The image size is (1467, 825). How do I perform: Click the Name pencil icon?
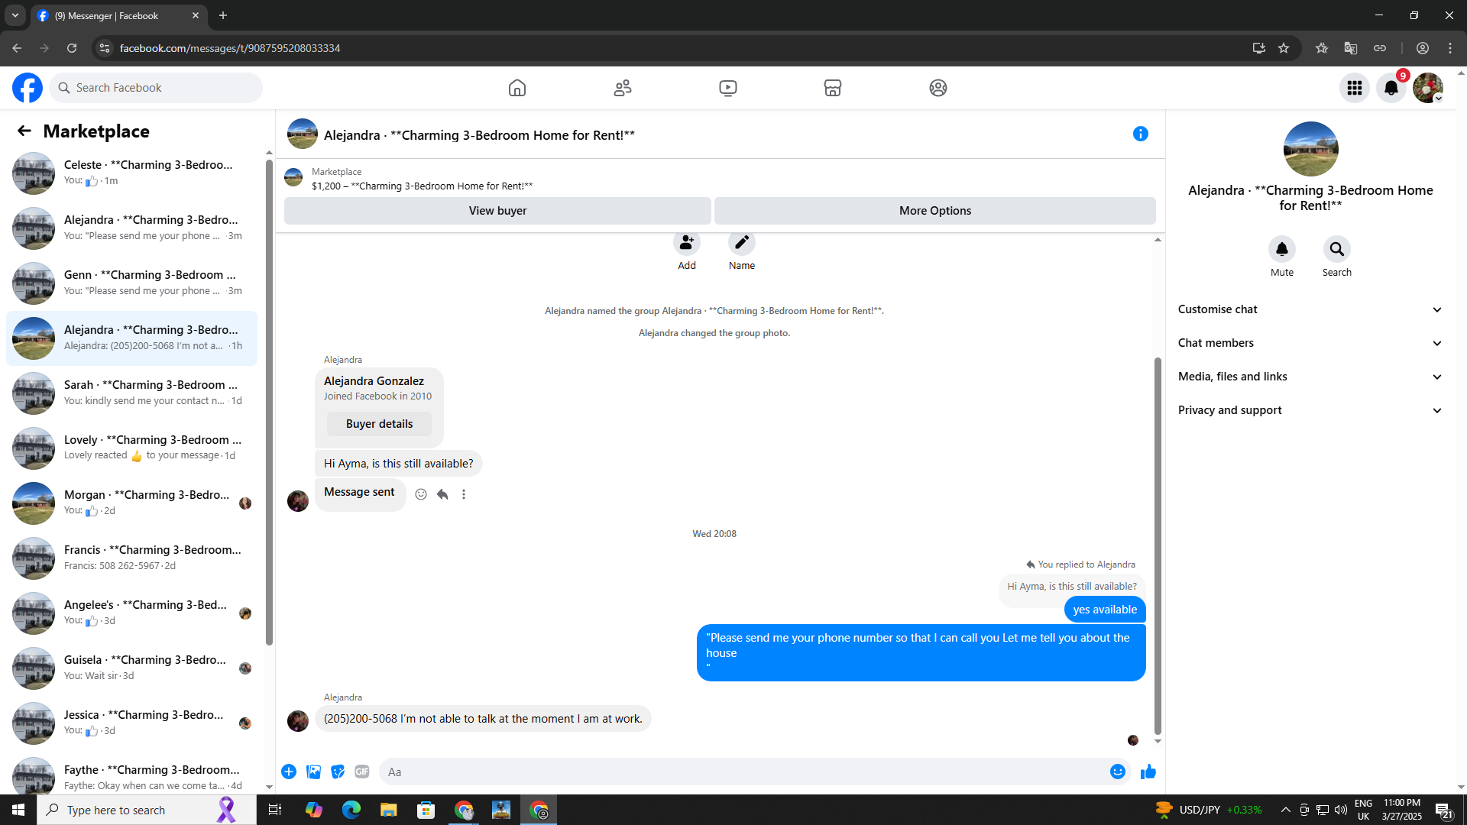point(742,243)
